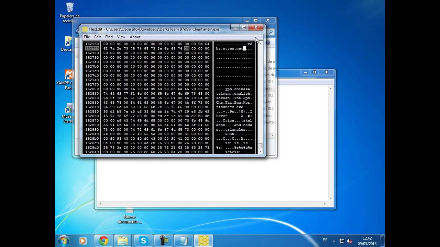Image resolution: width=440 pixels, height=247 pixels.
Task: Click the muted volume tray icon
Action: coord(350,241)
